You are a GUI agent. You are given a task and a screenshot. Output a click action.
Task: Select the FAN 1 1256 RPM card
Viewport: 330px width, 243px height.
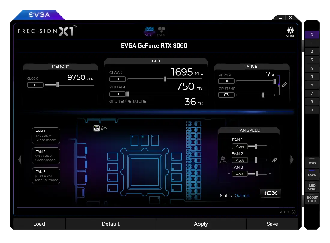click(x=46, y=136)
